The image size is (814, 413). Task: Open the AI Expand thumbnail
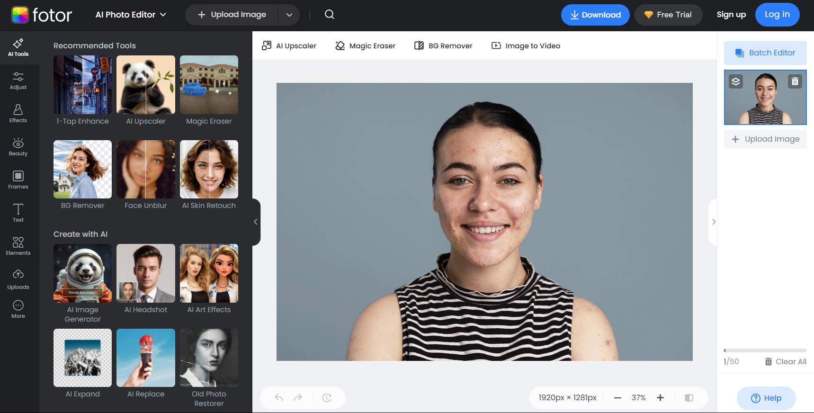(x=82, y=358)
